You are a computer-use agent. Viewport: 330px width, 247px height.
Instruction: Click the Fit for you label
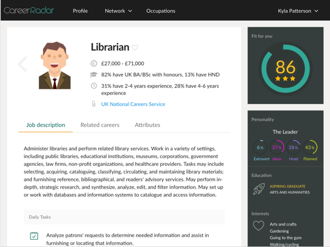(x=262, y=36)
